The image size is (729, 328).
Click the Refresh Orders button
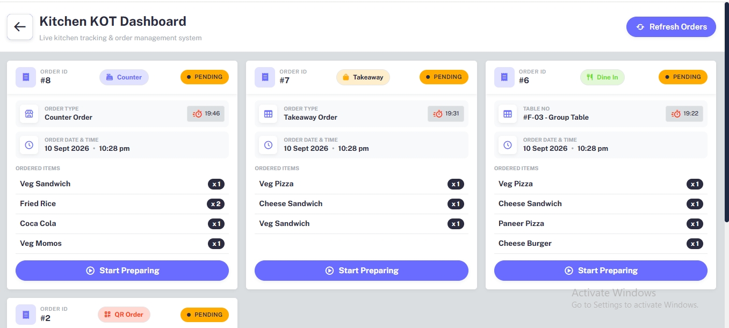pyautogui.click(x=671, y=27)
